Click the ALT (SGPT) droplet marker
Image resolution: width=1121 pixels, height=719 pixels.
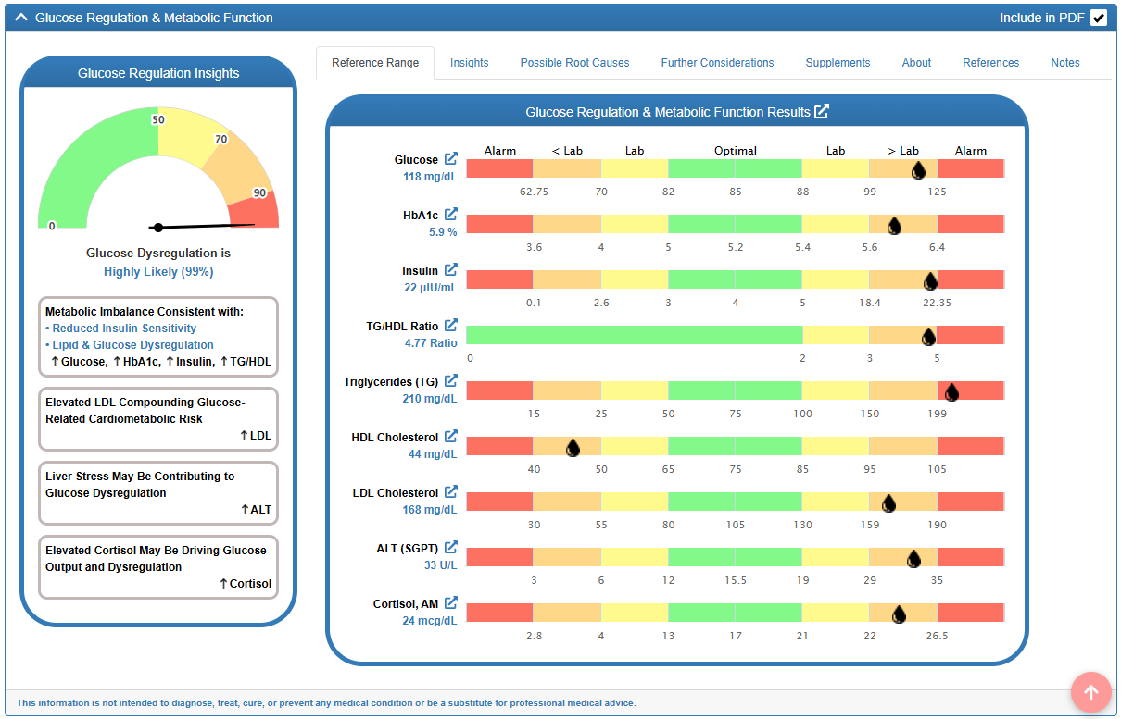[x=913, y=559]
